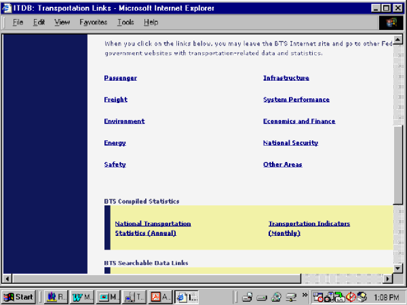This screenshot has width=407, height=305.
Task: Open the Tools menu
Action: click(x=125, y=22)
